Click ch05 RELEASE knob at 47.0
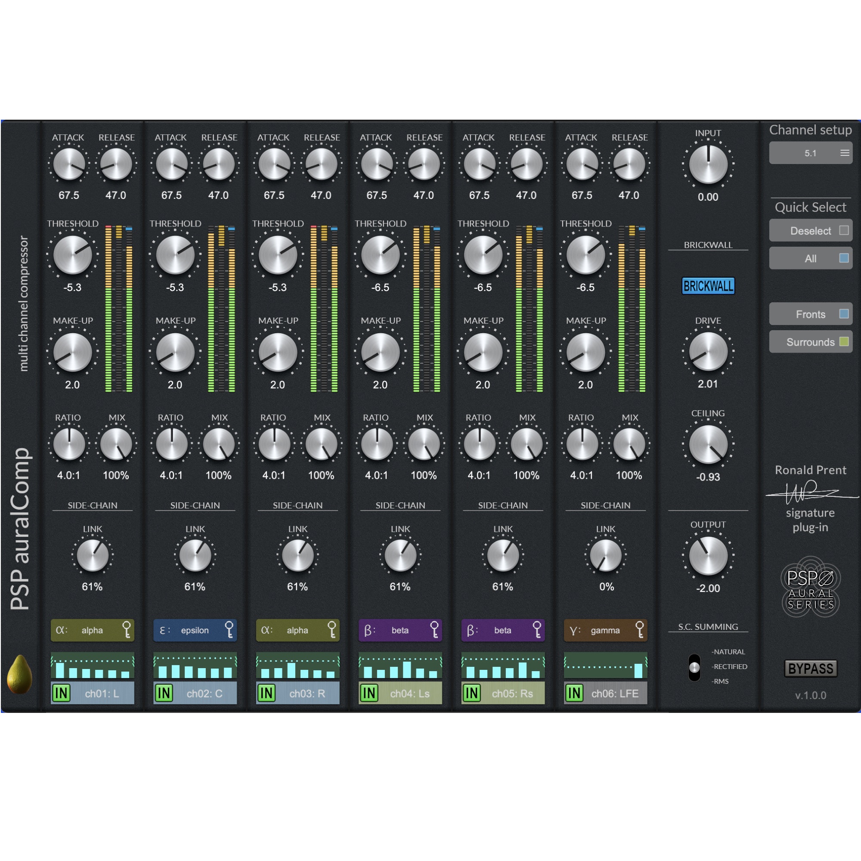 coord(527,164)
